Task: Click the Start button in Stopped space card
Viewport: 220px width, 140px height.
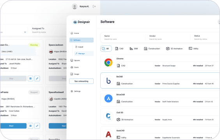Action: (x=13, y=126)
